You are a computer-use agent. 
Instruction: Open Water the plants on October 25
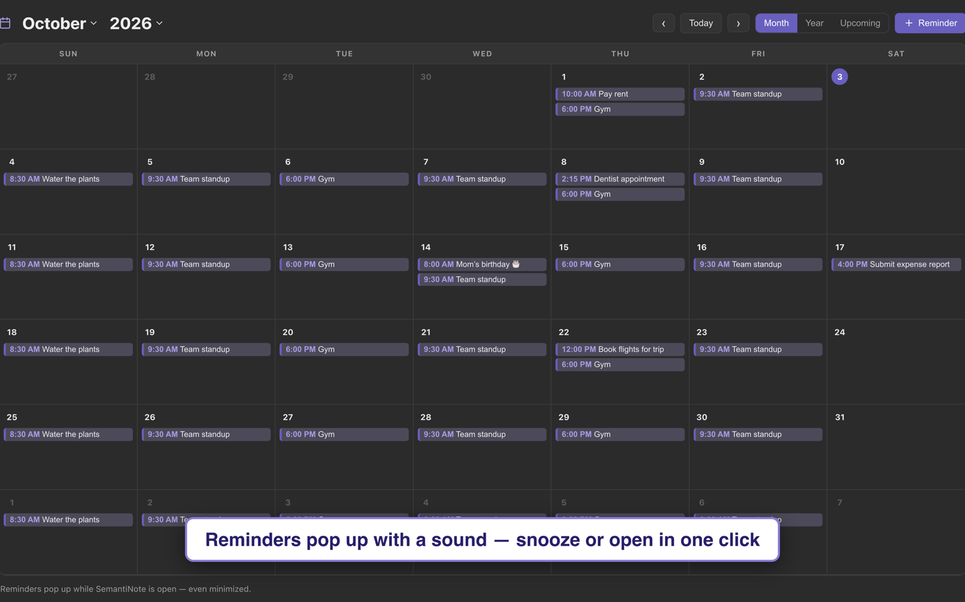68,434
